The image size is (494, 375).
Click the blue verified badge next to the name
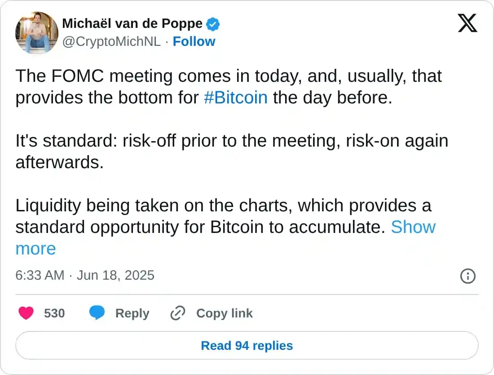point(212,24)
